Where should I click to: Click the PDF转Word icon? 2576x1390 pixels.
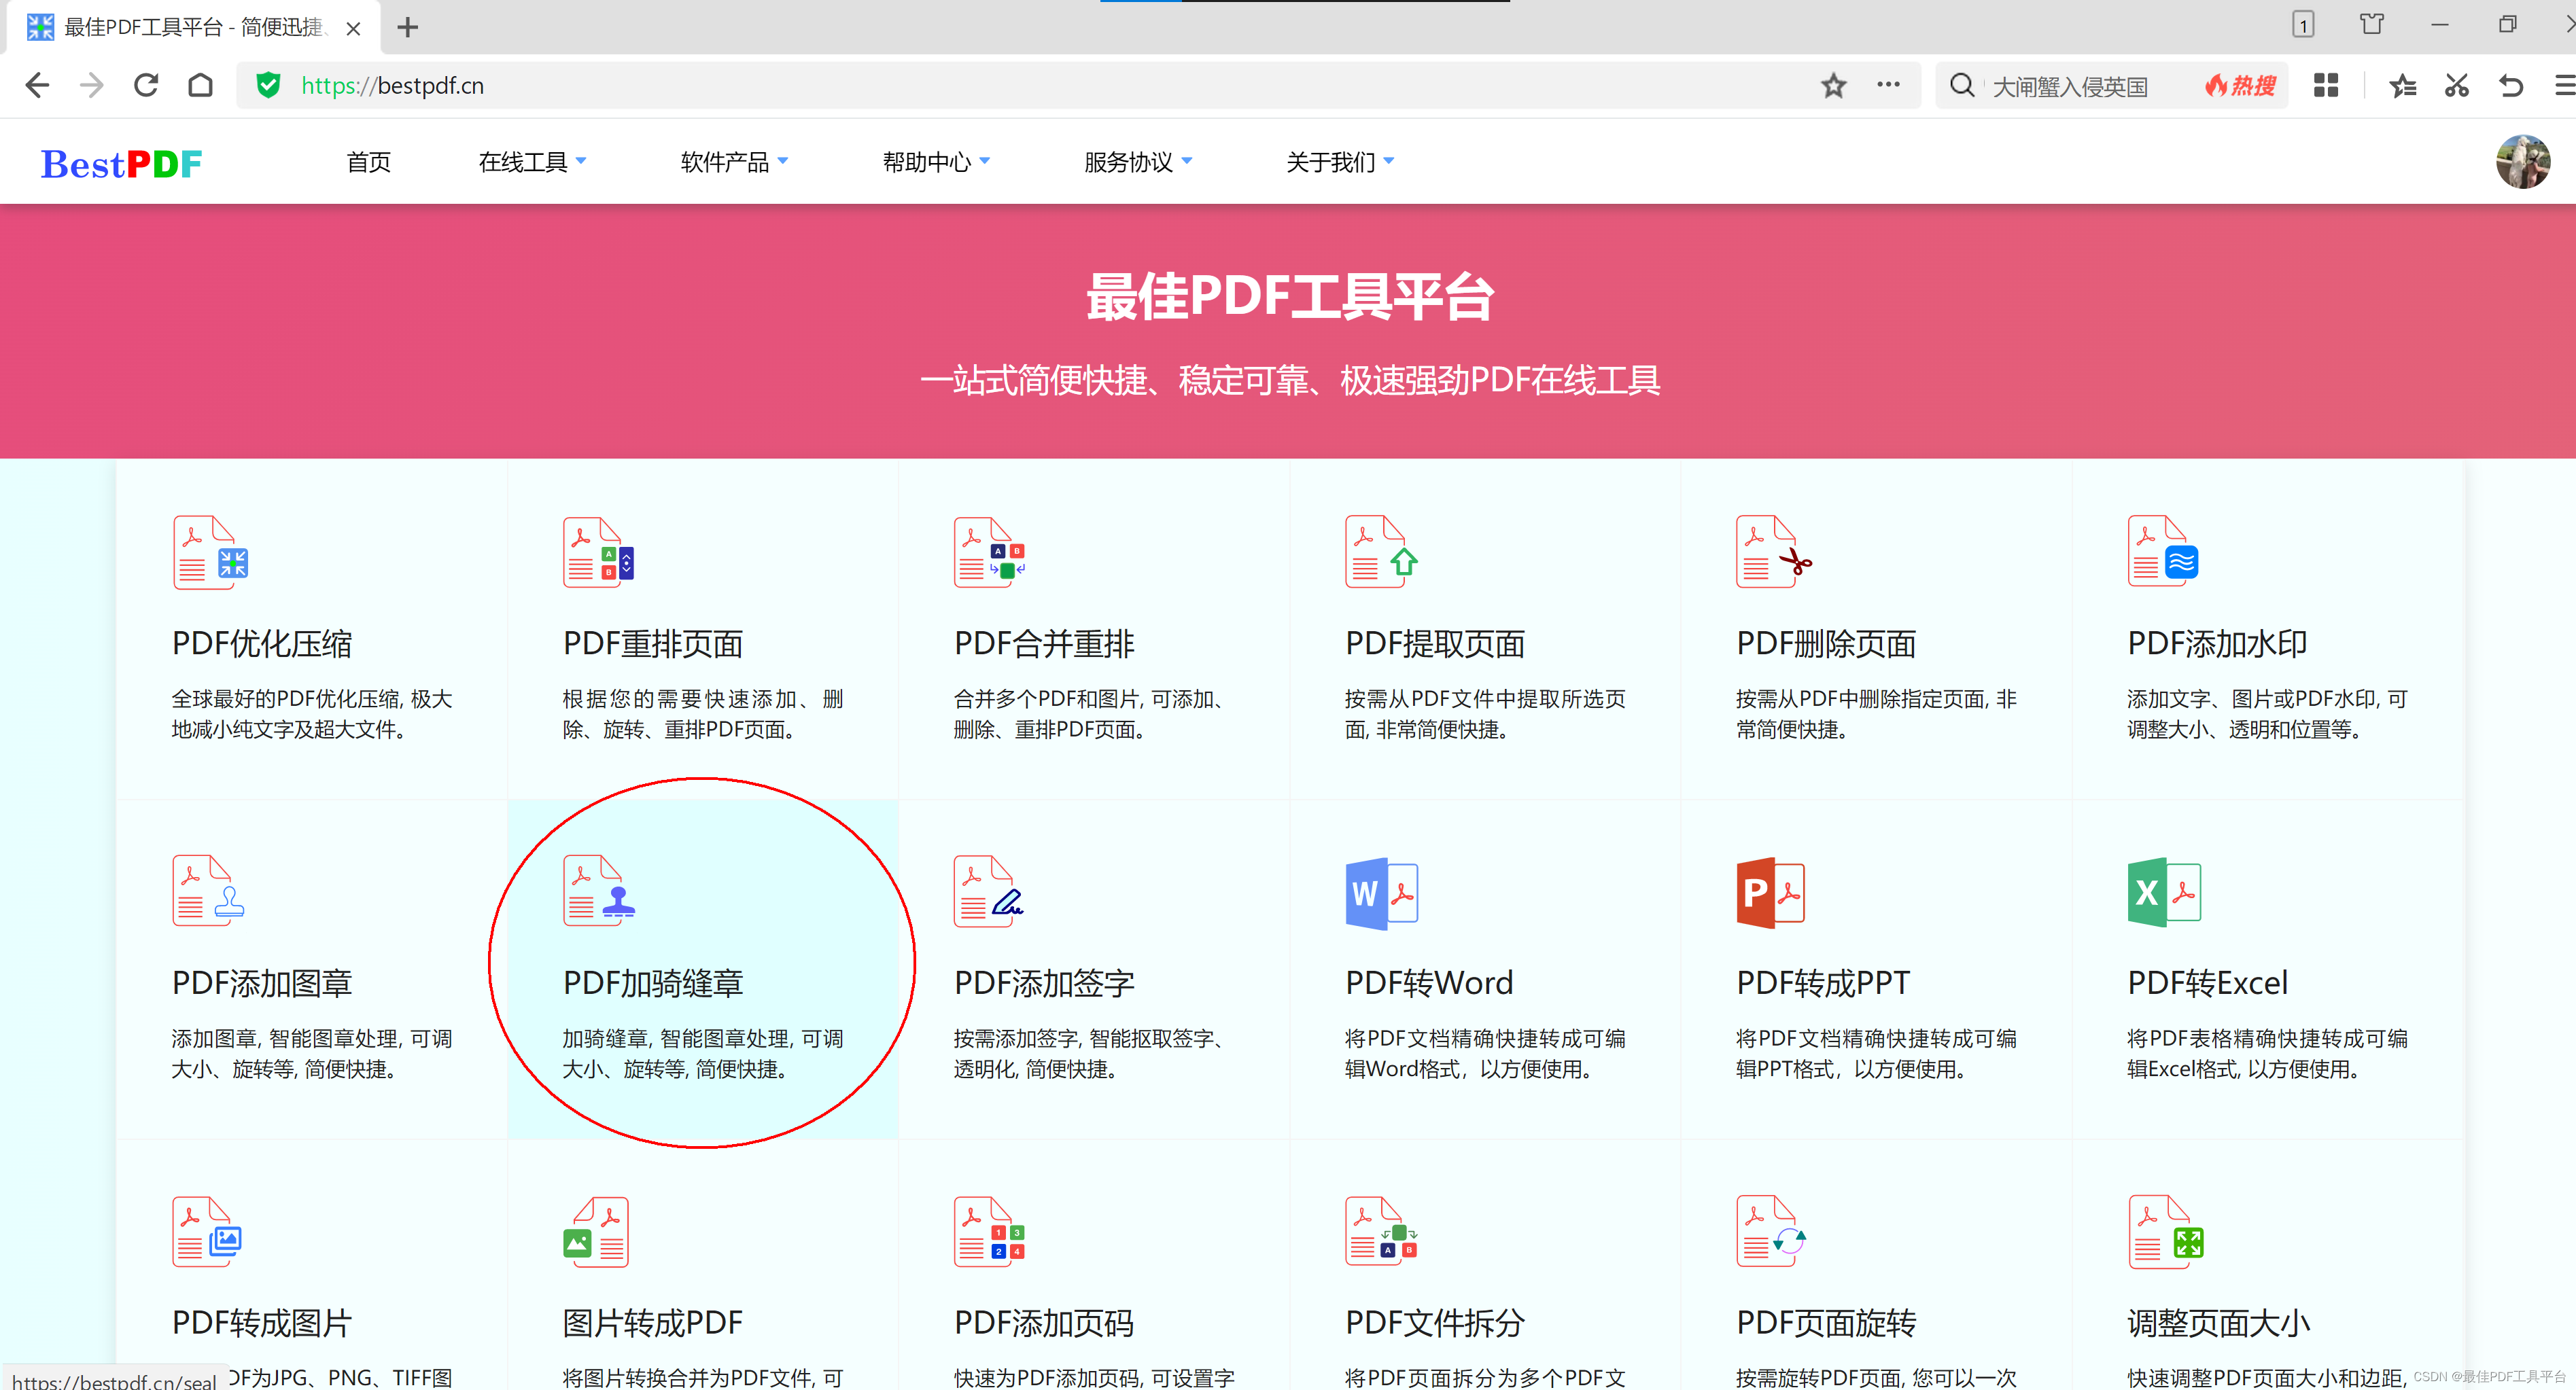pyautogui.click(x=1381, y=892)
